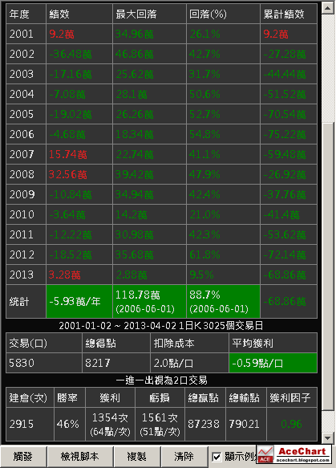The width and height of the screenshot is (336, 468).
Task: Click the -41.4萬 cumulative cell
Action: [289, 214]
